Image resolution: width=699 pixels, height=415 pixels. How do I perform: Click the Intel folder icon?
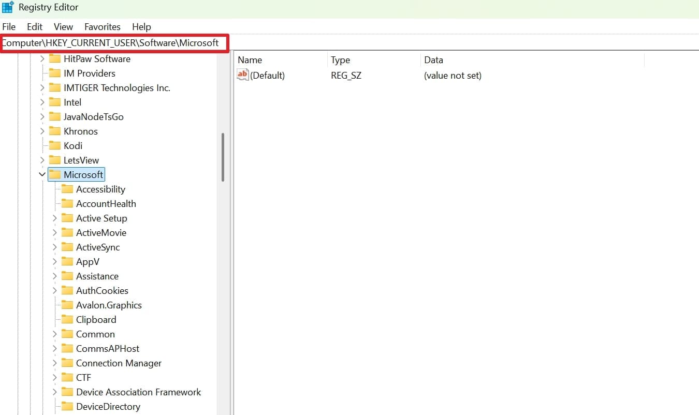click(55, 102)
